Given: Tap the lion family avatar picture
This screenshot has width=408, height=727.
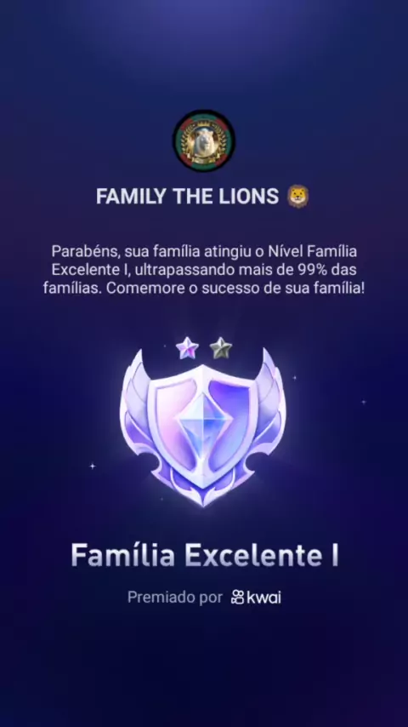Looking at the screenshot, I should pos(204,140).
